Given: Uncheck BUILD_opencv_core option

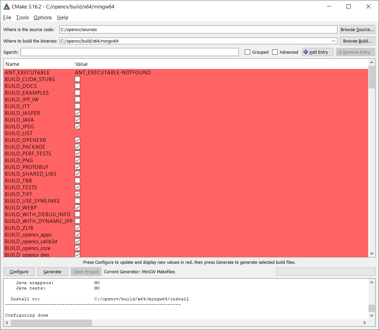Looking at the screenshot, I should click(77, 248).
